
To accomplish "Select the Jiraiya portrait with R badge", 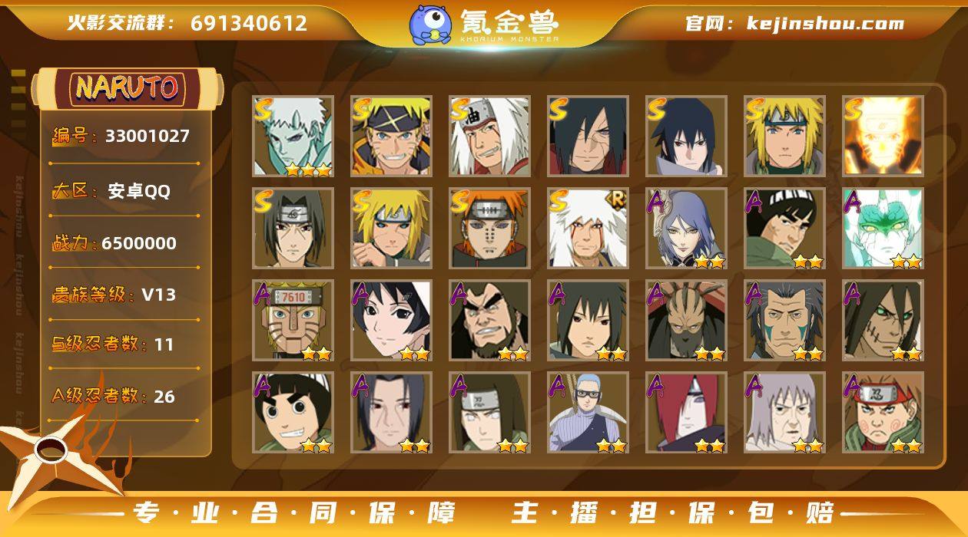I will [588, 228].
